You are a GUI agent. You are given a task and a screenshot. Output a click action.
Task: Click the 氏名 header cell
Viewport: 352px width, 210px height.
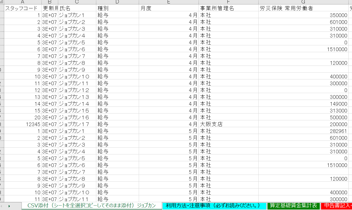77,8
